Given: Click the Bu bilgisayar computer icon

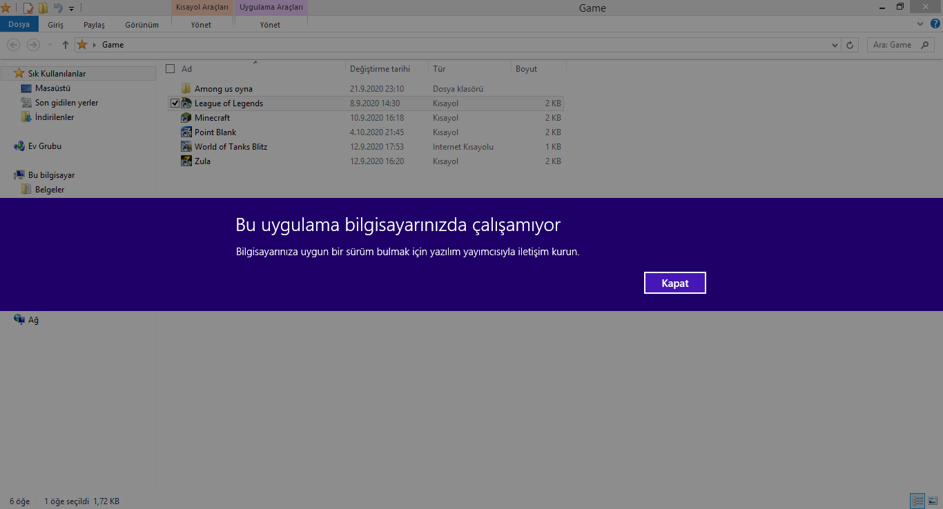Looking at the screenshot, I should coord(19,175).
